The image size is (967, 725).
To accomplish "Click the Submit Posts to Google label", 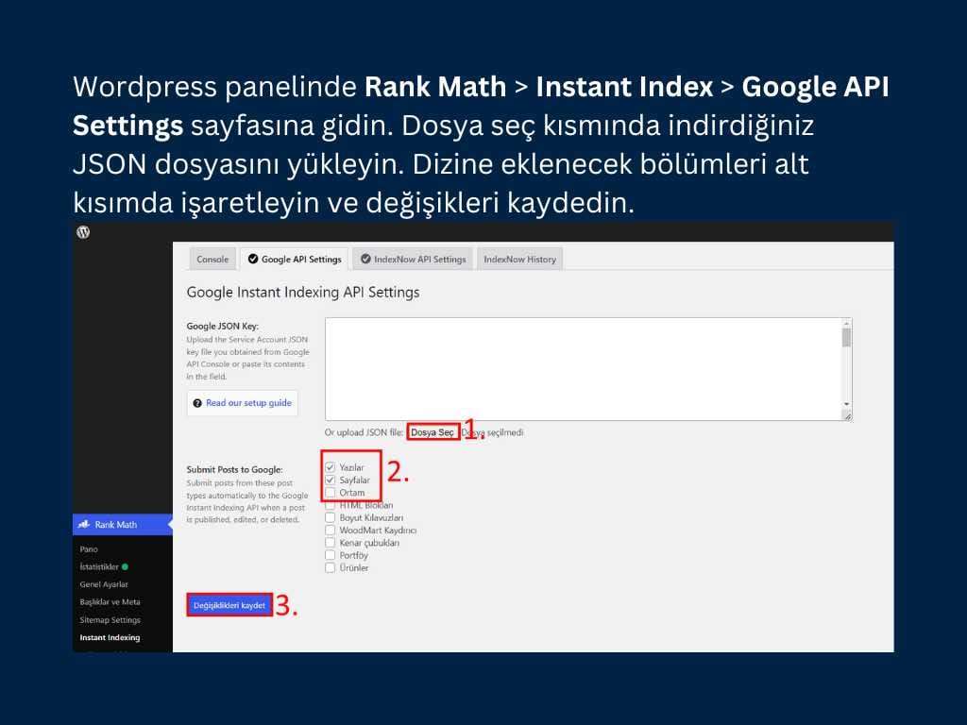I will coord(234,470).
